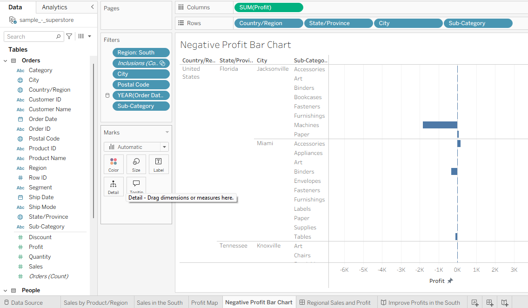
Task: Open the Size marks card
Action: pos(136,164)
